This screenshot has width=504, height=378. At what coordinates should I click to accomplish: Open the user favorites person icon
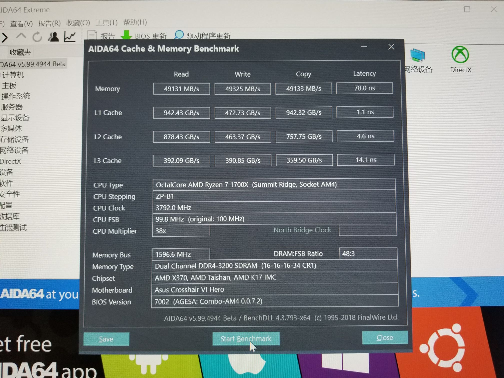point(53,37)
